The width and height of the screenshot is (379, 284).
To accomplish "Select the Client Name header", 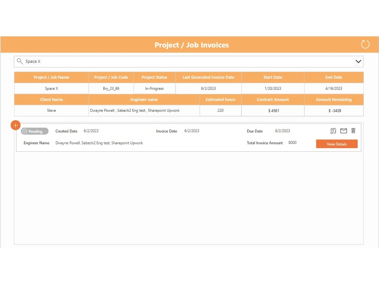I will pos(51,100).
